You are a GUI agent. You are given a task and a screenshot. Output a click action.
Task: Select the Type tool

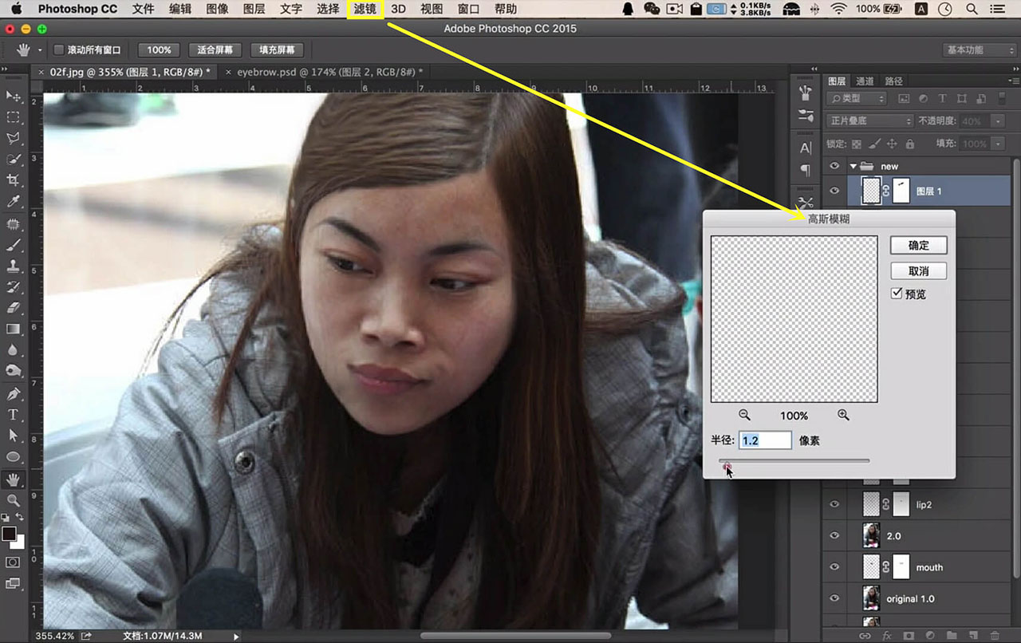pyautogui.click(x=13, y=414)
